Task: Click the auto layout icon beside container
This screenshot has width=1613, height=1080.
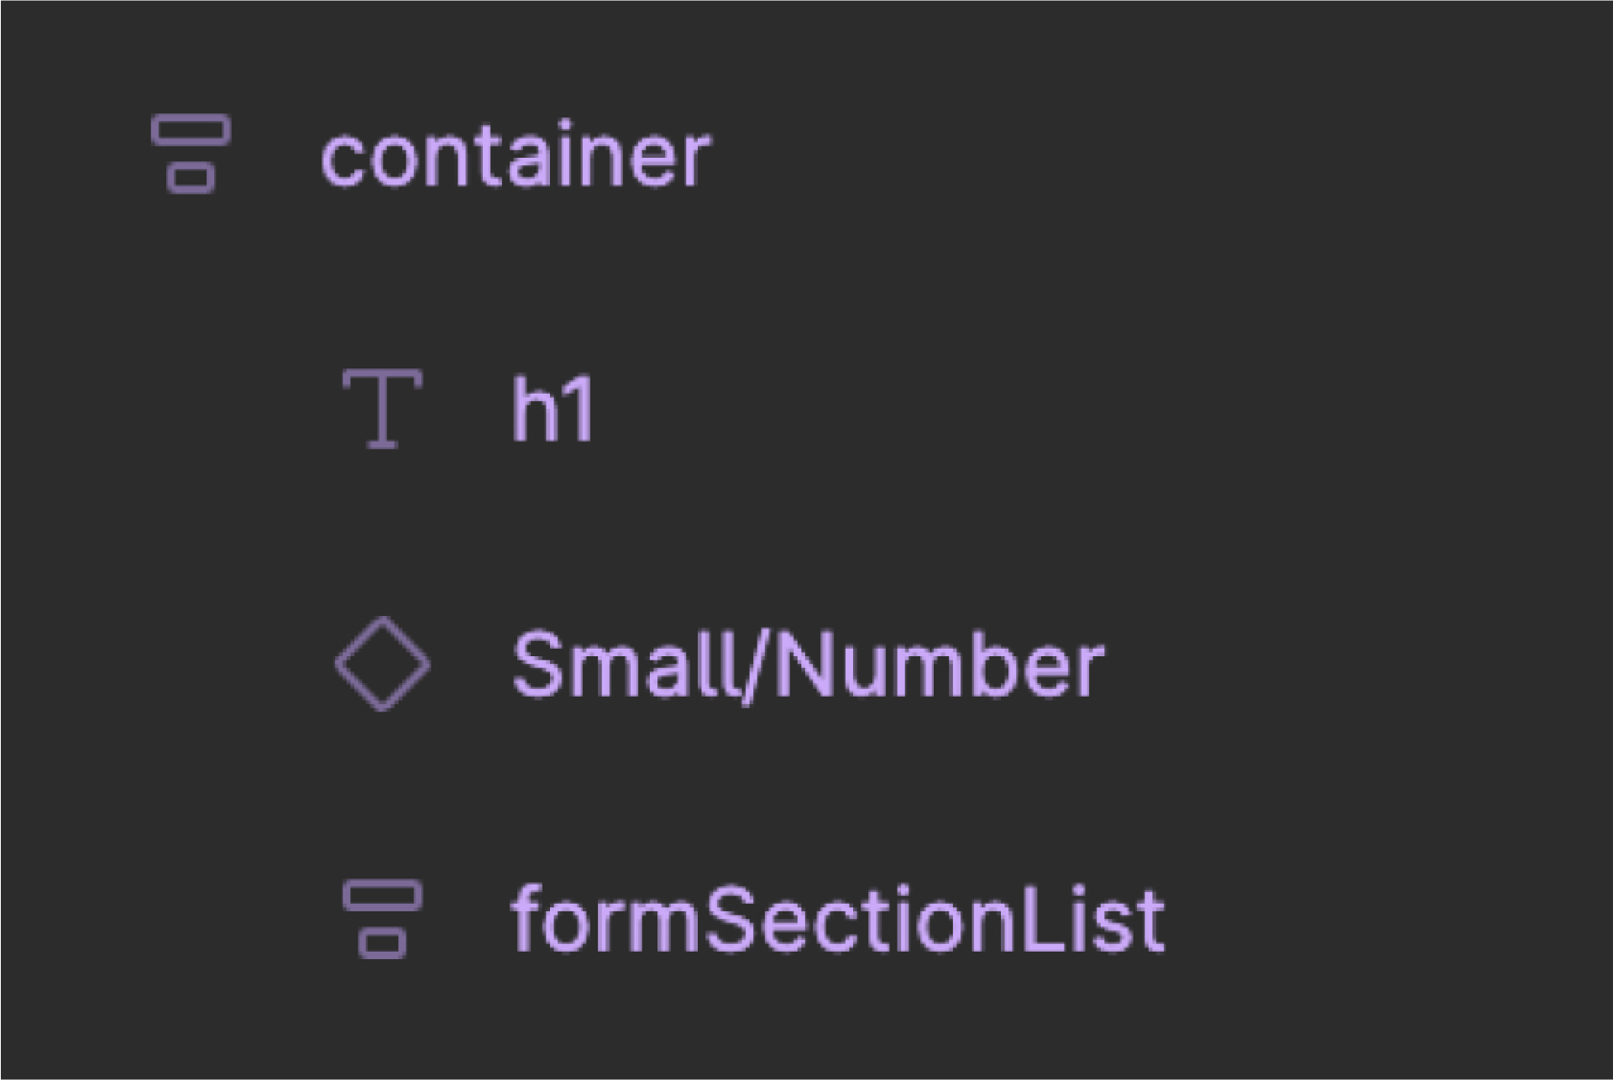Action: [191, 154]
